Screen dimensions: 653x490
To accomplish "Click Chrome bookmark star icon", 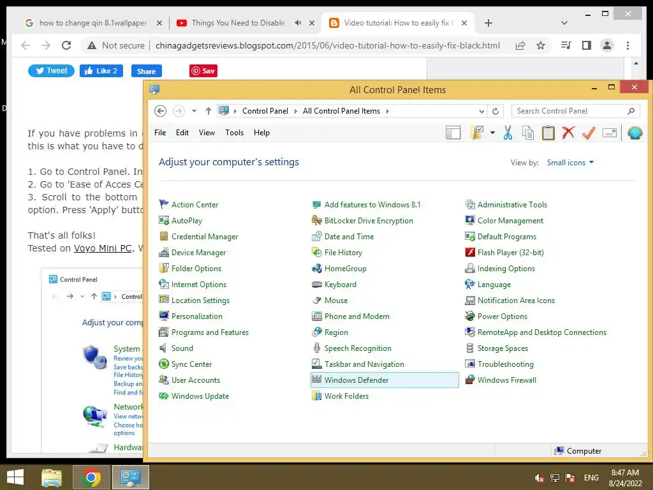I will pos(541,45).
